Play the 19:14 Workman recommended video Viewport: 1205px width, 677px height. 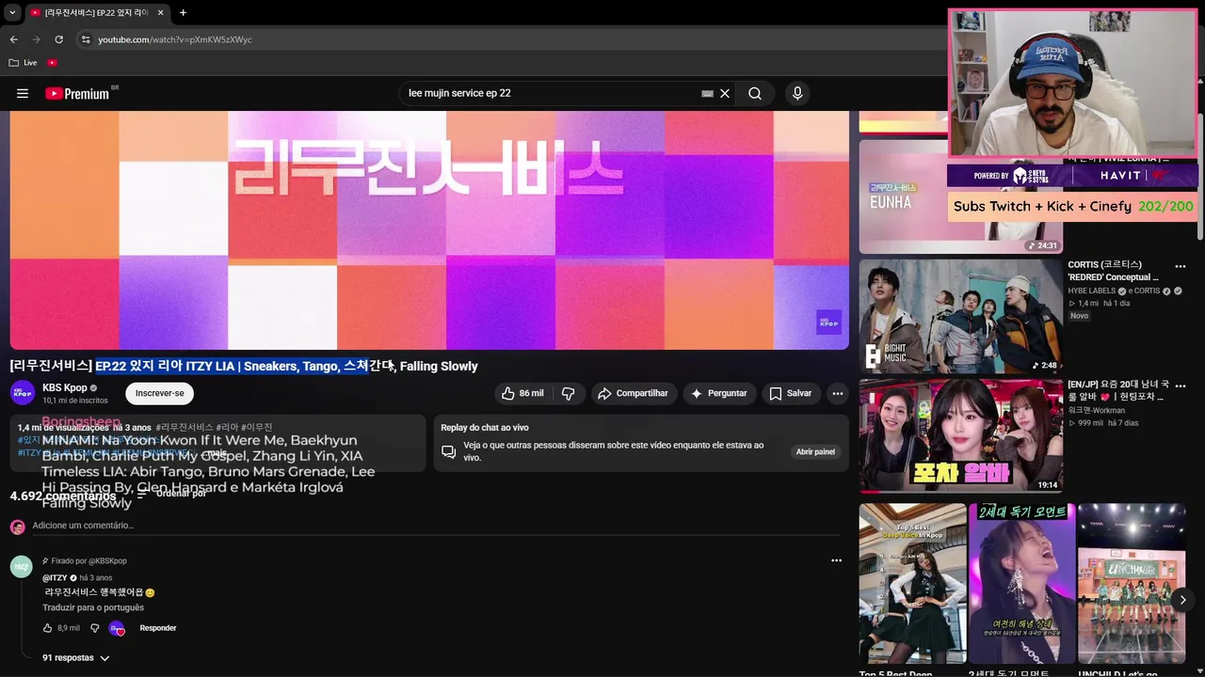960,435
